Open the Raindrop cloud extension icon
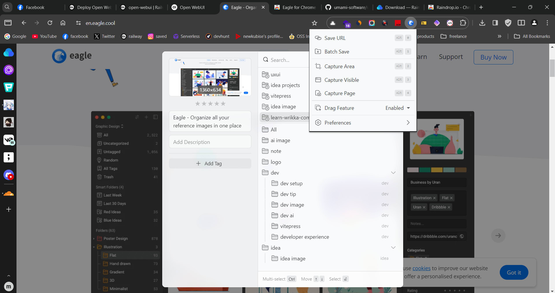Image resolution: width=555 pixels, height=293 pixels. pos(333,23)
